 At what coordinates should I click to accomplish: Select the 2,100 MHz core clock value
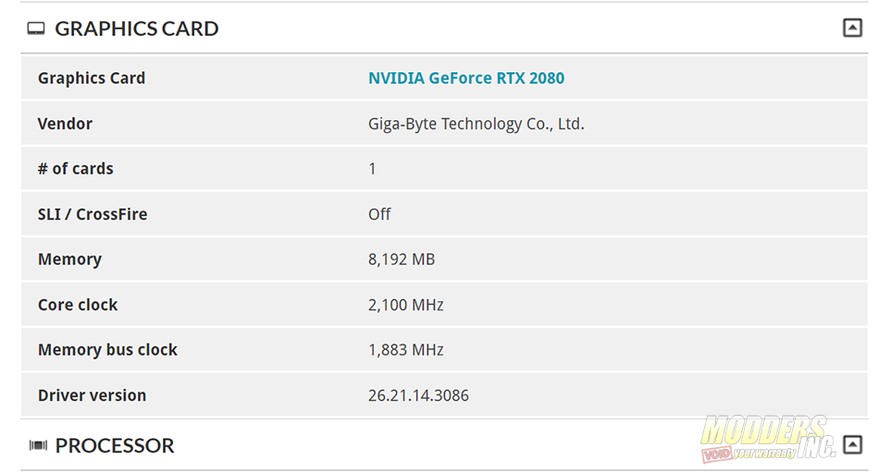(406, 305)
